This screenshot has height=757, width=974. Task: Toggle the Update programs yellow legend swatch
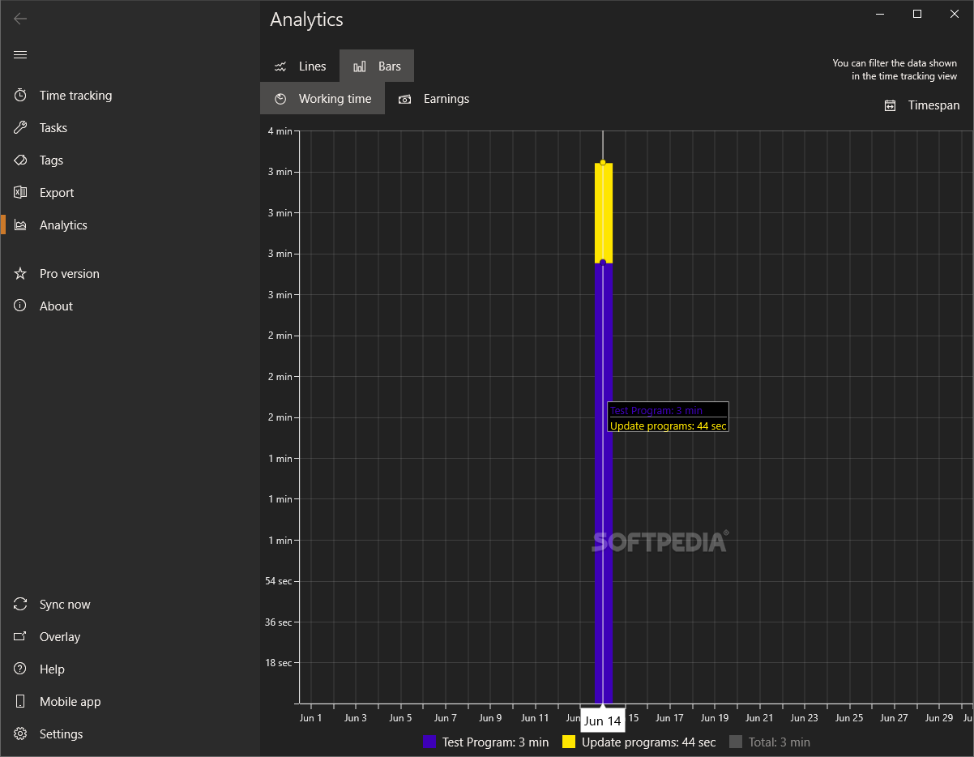tap(569, 742)
